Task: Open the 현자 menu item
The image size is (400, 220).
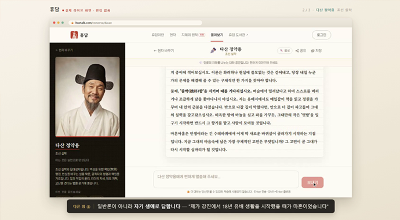Action: point(173,35)
